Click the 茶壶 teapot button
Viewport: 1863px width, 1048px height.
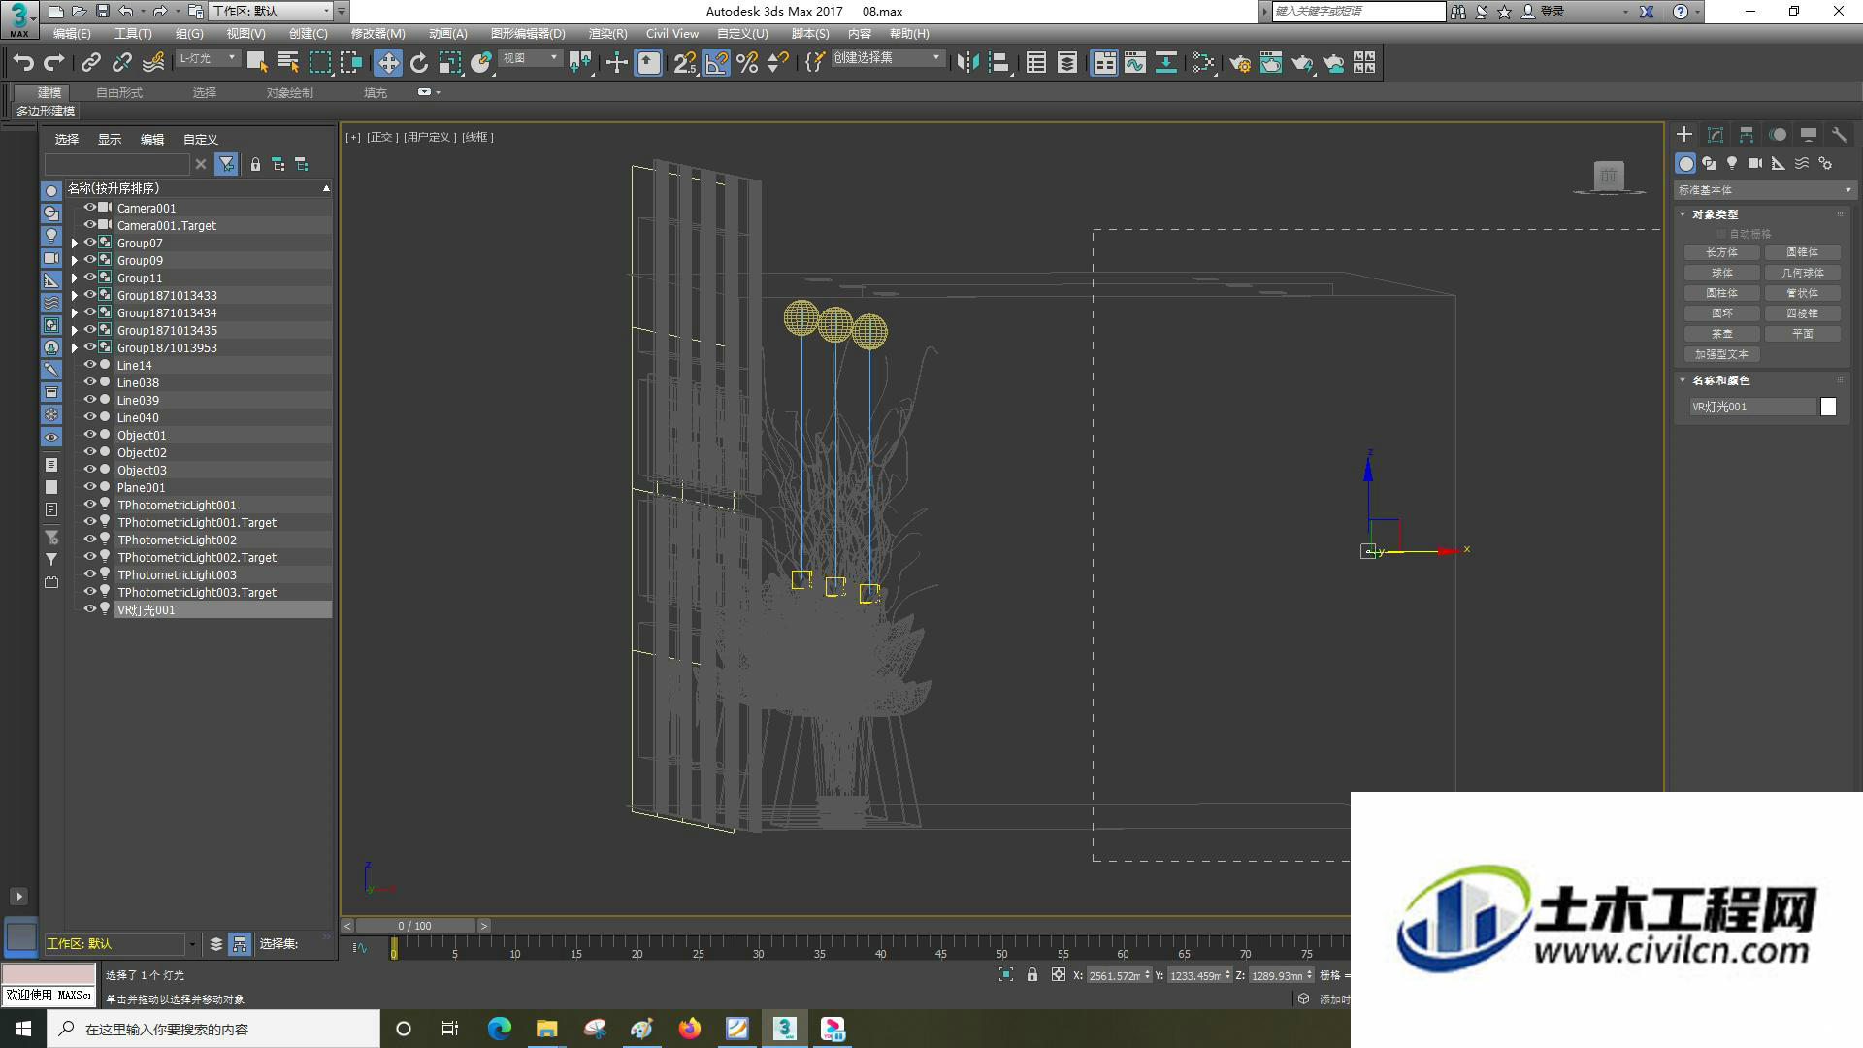click(x=1722, y=334)
